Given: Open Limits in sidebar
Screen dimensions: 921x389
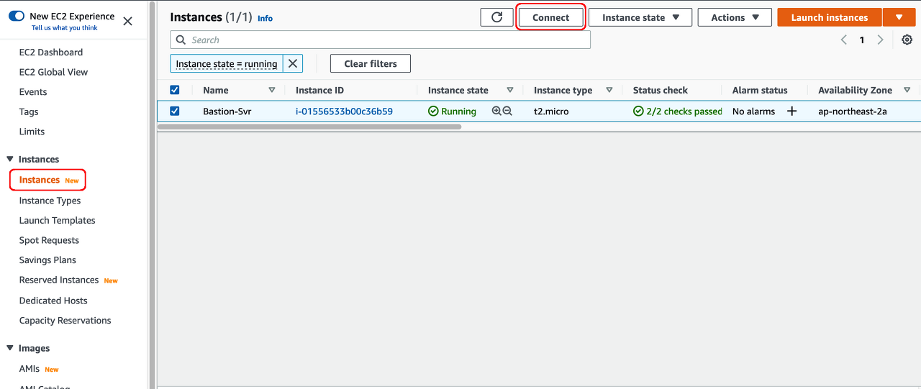Looking at the screenshot, I should pos(32,132).
